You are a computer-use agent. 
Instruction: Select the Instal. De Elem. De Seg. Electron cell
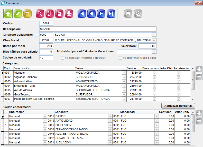tap(44, 99)
